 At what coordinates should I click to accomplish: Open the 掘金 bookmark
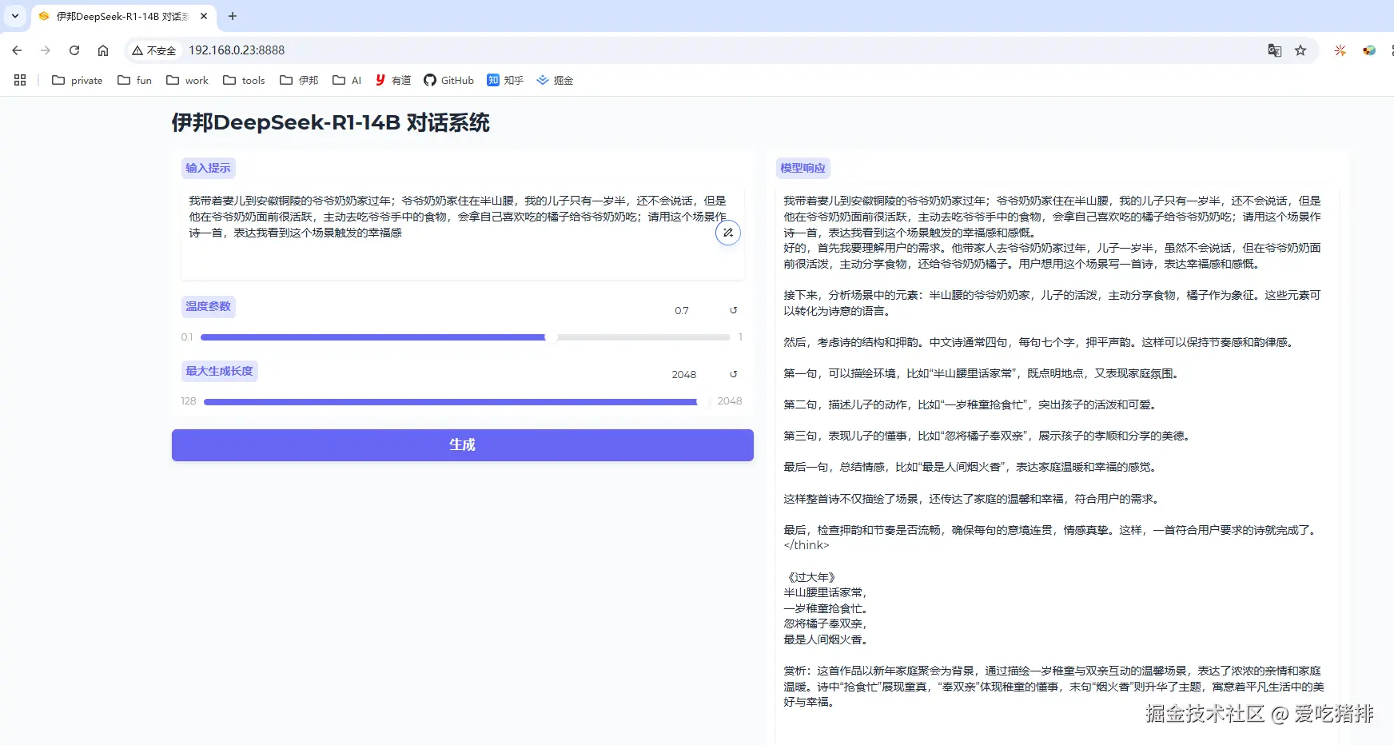[x=555, y=80]
